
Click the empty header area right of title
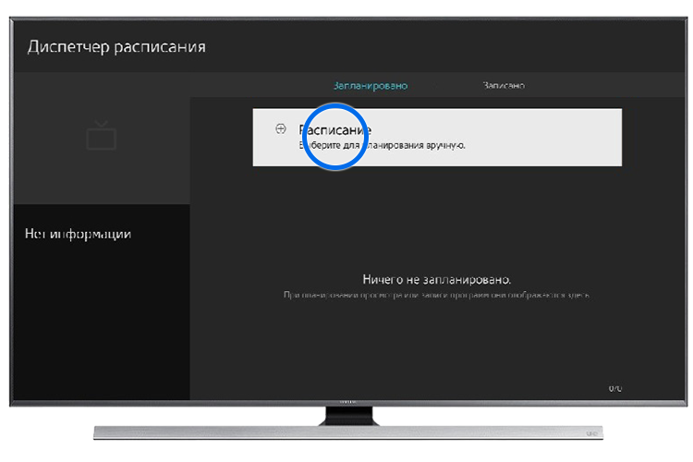(462, 46)
